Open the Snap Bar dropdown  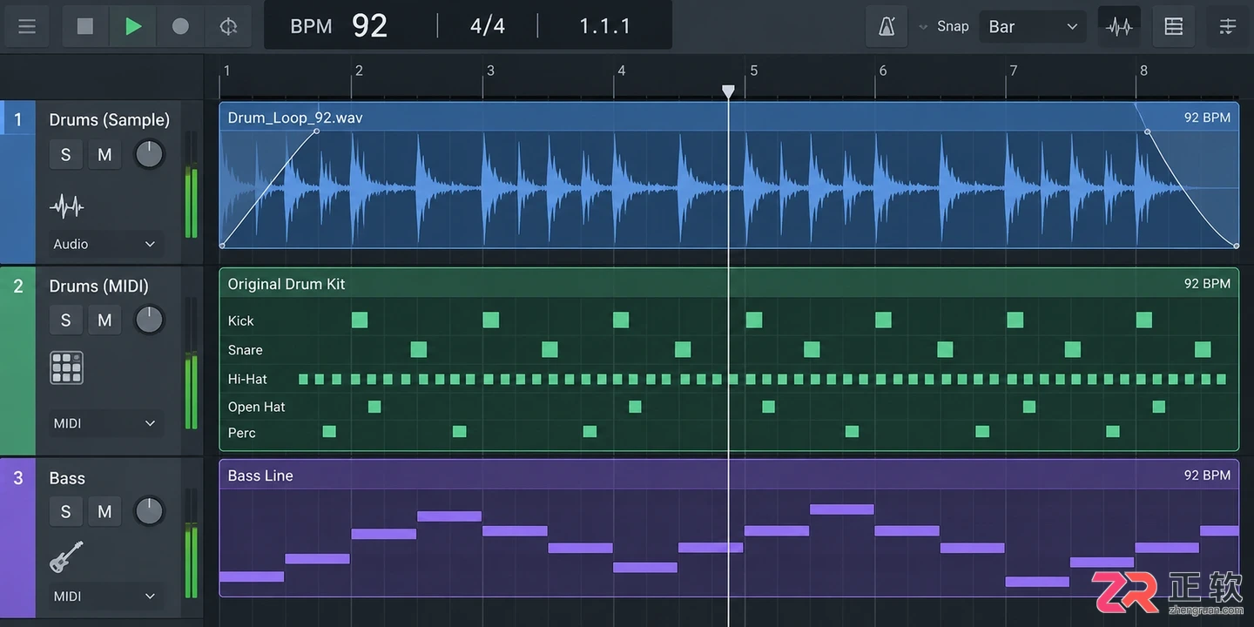point(1033,27)
